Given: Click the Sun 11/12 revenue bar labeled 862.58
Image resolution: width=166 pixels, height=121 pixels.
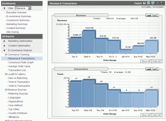Looking at the screenshot, I should (x=138, y=50).
